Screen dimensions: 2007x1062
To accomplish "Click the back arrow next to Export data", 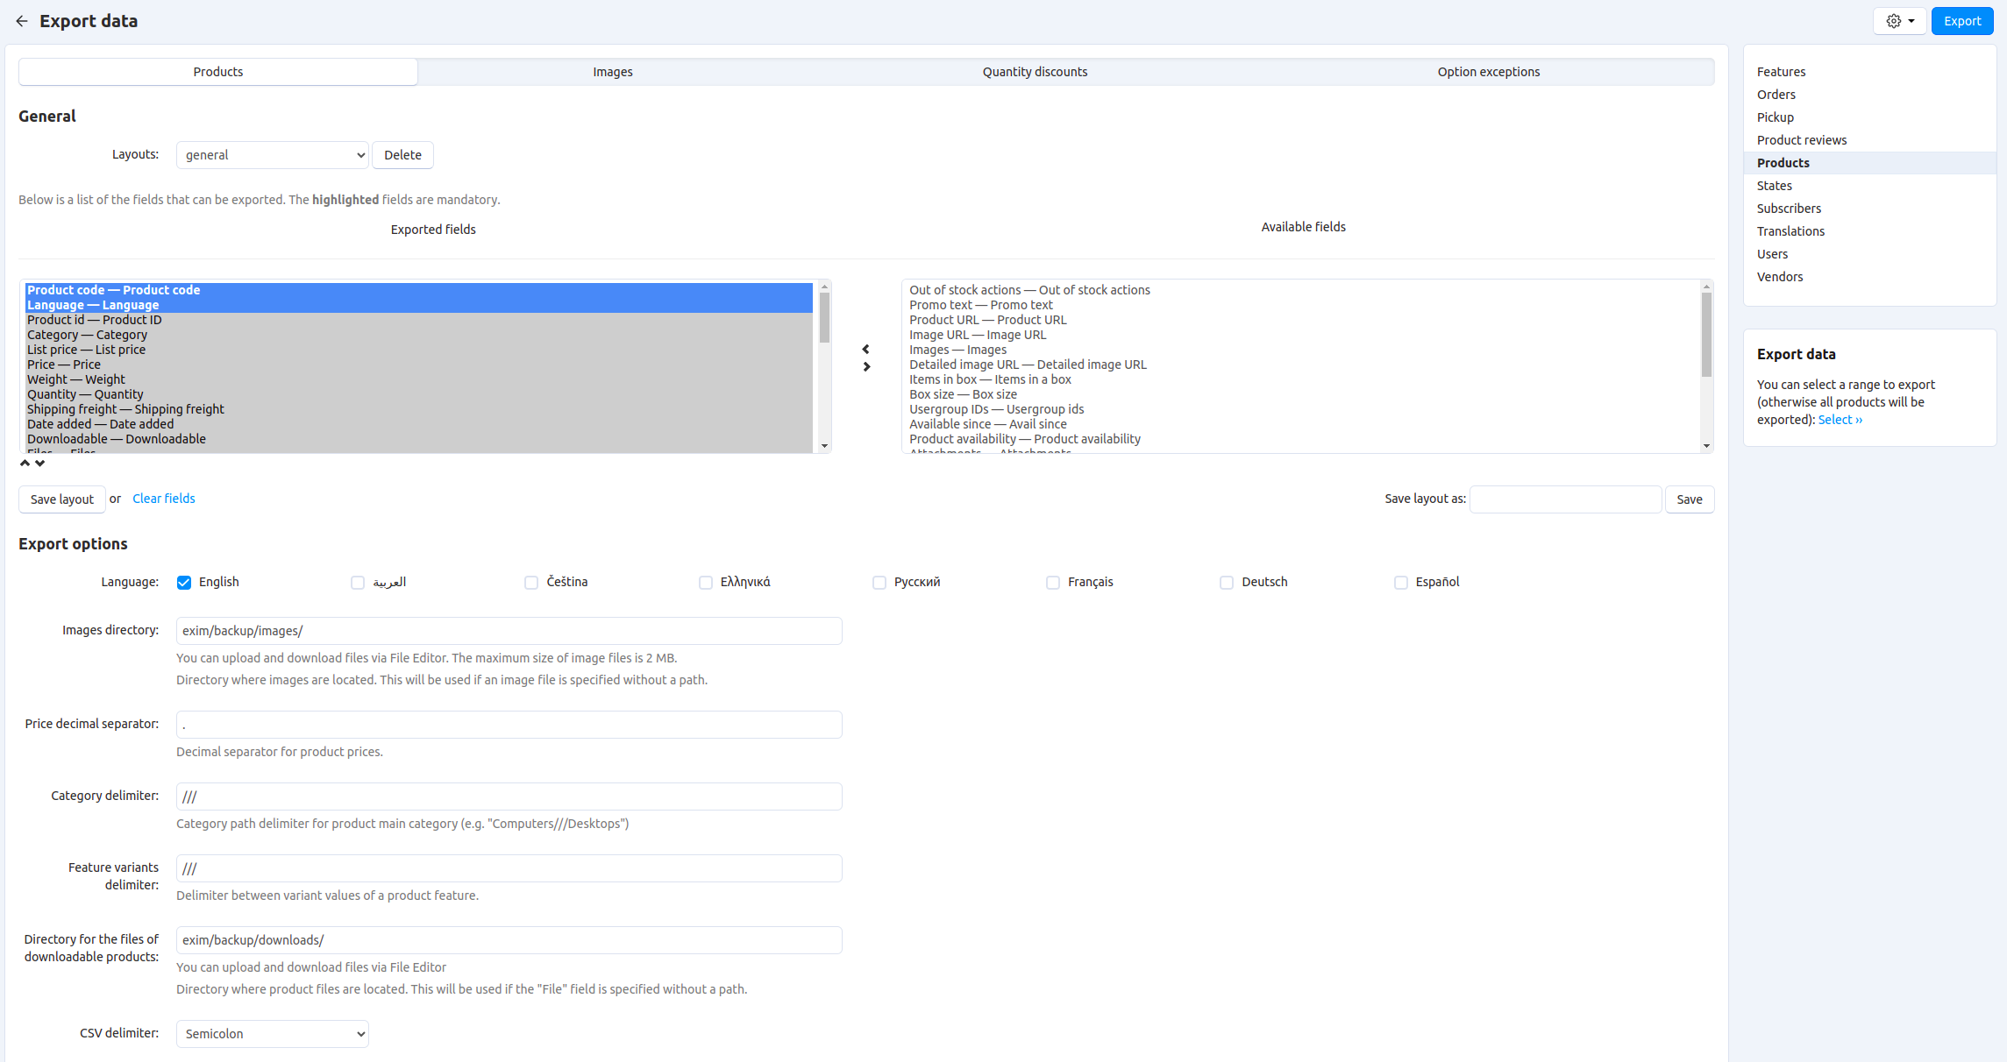I will click(22, 21).
